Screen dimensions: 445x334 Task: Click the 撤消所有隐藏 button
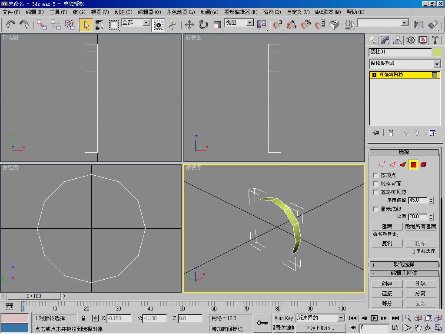[x=421, y=227]
